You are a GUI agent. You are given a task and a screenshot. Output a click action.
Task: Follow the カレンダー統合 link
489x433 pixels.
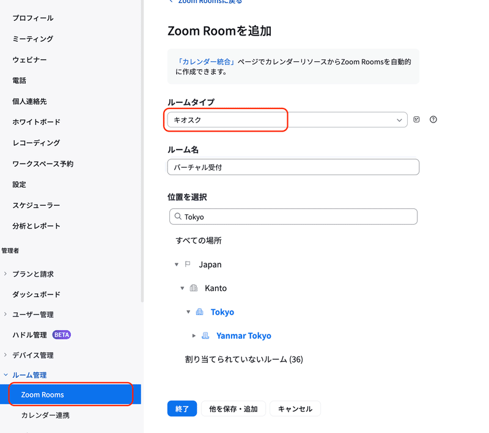tap(205, 62)
